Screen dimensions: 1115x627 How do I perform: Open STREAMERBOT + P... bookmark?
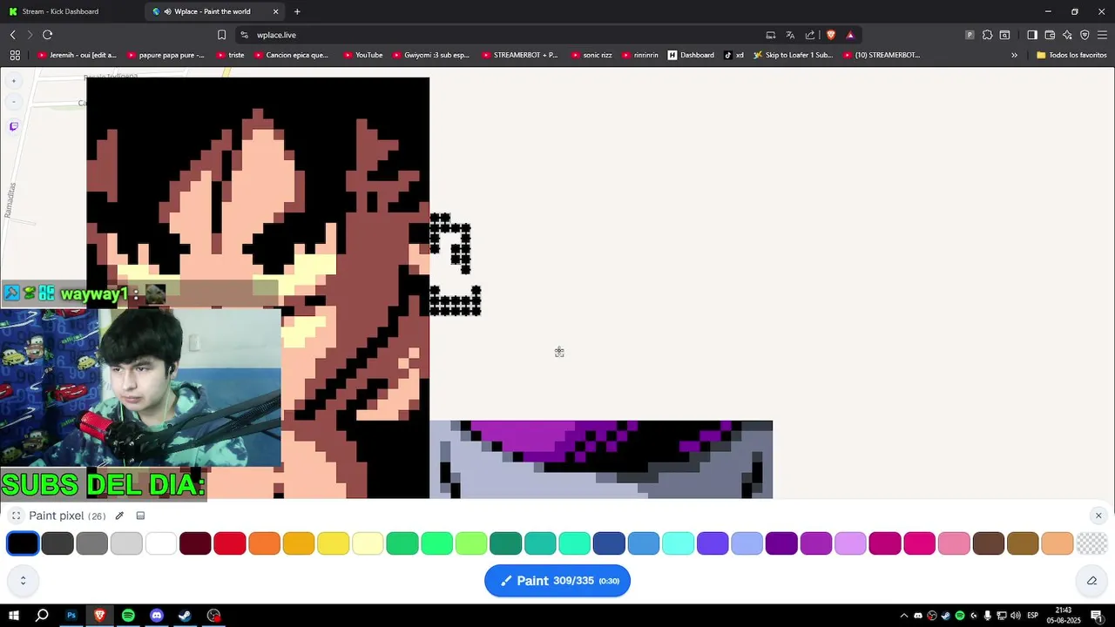click(519, 55)
